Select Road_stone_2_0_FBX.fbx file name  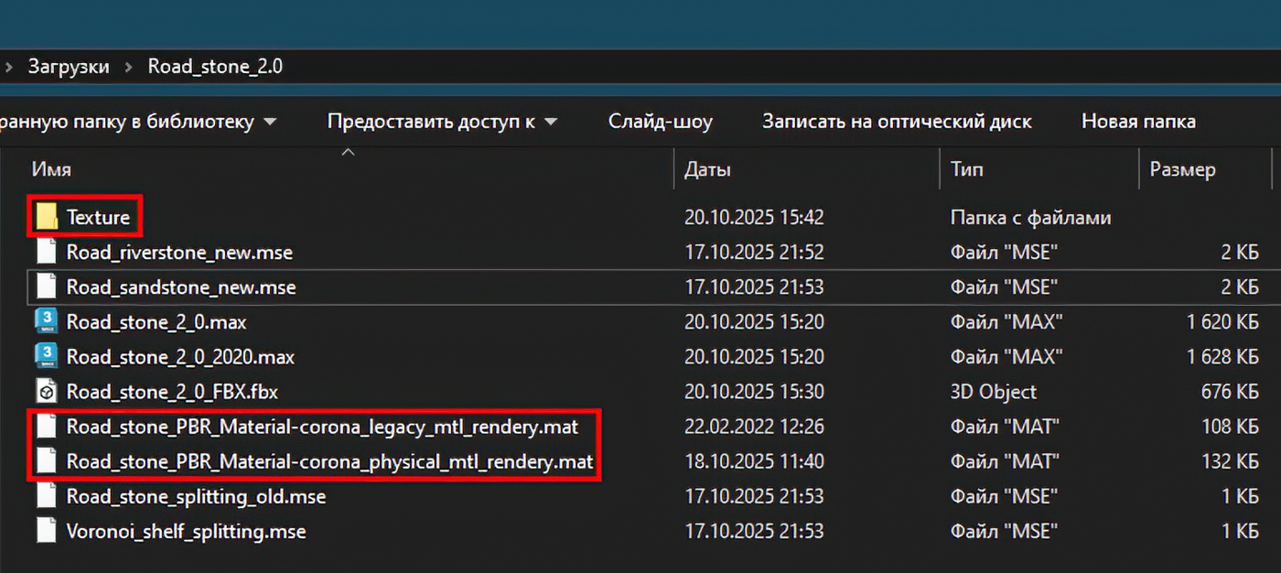(x=172, y=392)
